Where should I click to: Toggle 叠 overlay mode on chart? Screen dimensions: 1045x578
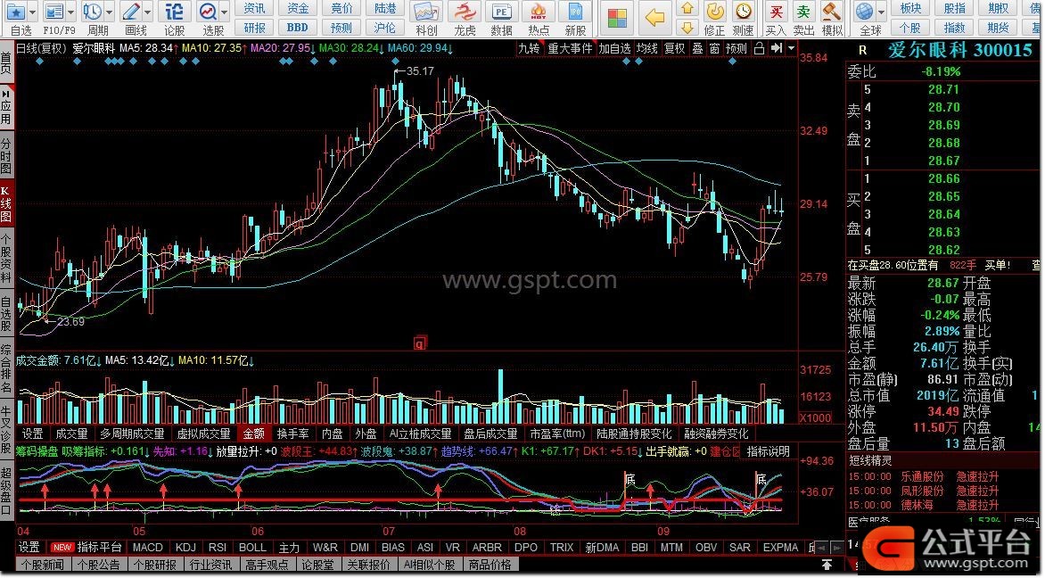click(697, 48)
